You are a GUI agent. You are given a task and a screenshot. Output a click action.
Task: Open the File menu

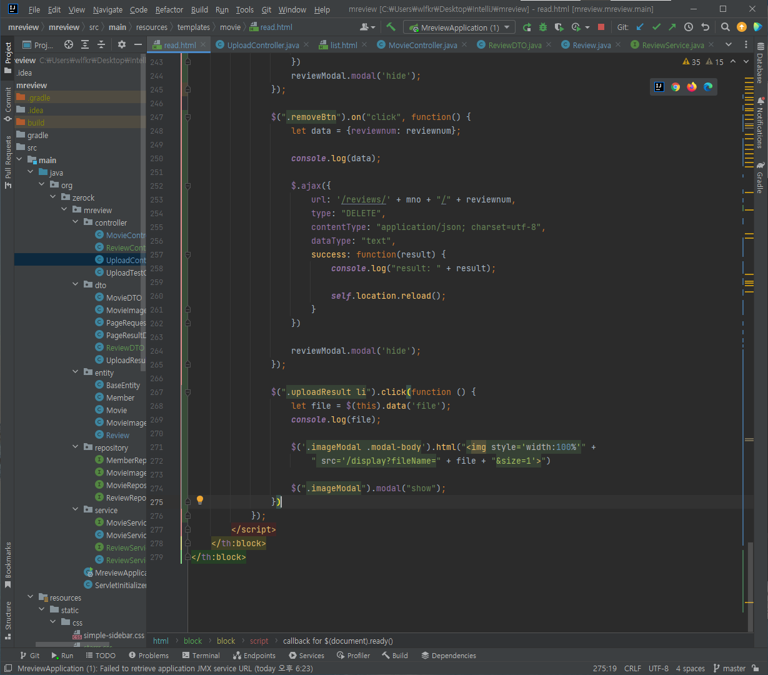click(x=34, y=9)
